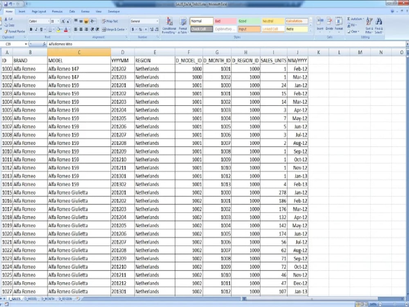
Task: Toggle center alignment for the cell
Action: [81, 29]
